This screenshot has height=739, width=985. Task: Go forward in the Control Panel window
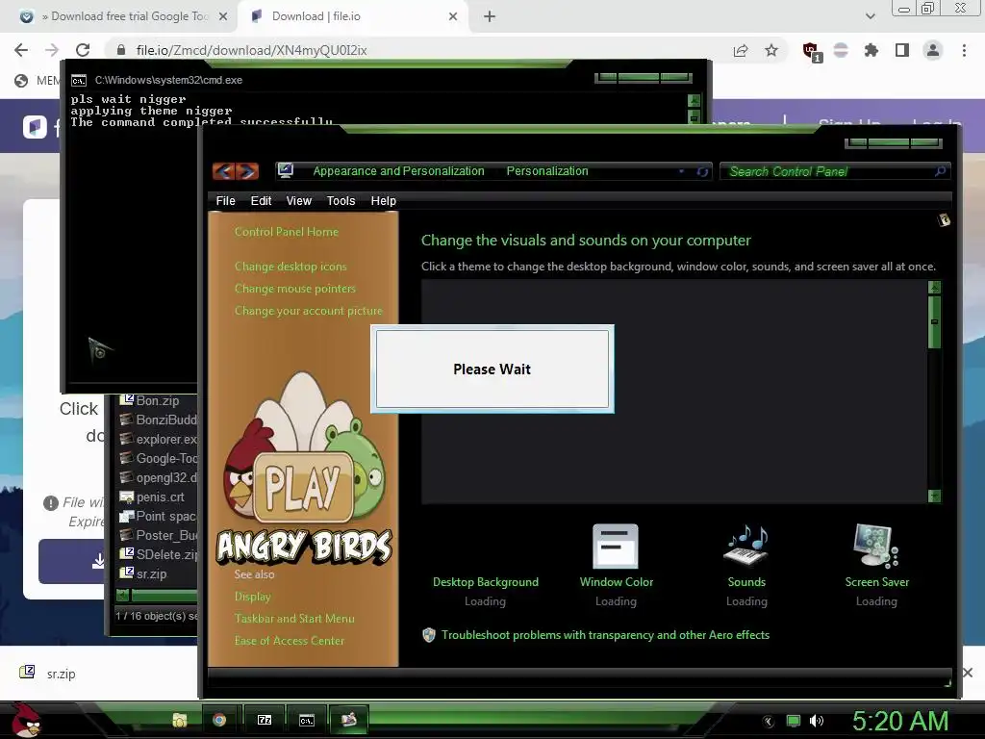pos(247,171)
